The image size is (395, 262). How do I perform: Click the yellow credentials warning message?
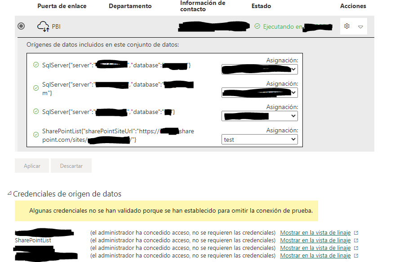[x=167, y=211]
